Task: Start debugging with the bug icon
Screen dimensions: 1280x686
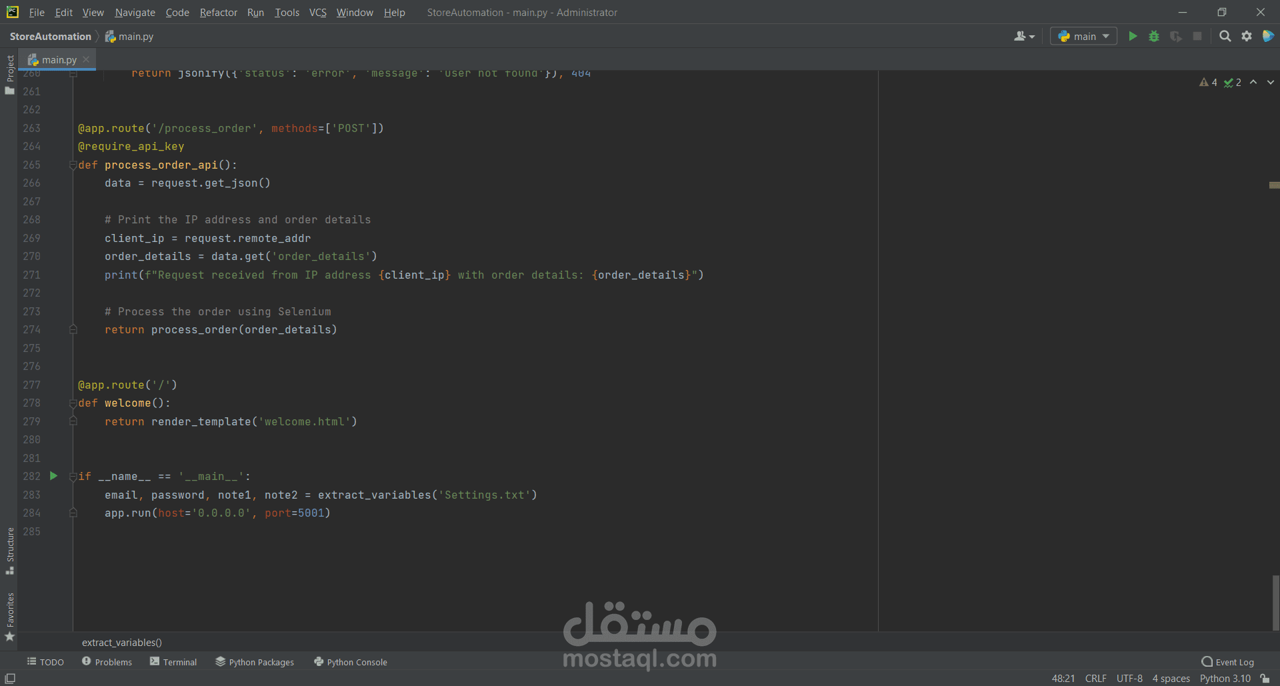Action: coord(1154,36)
